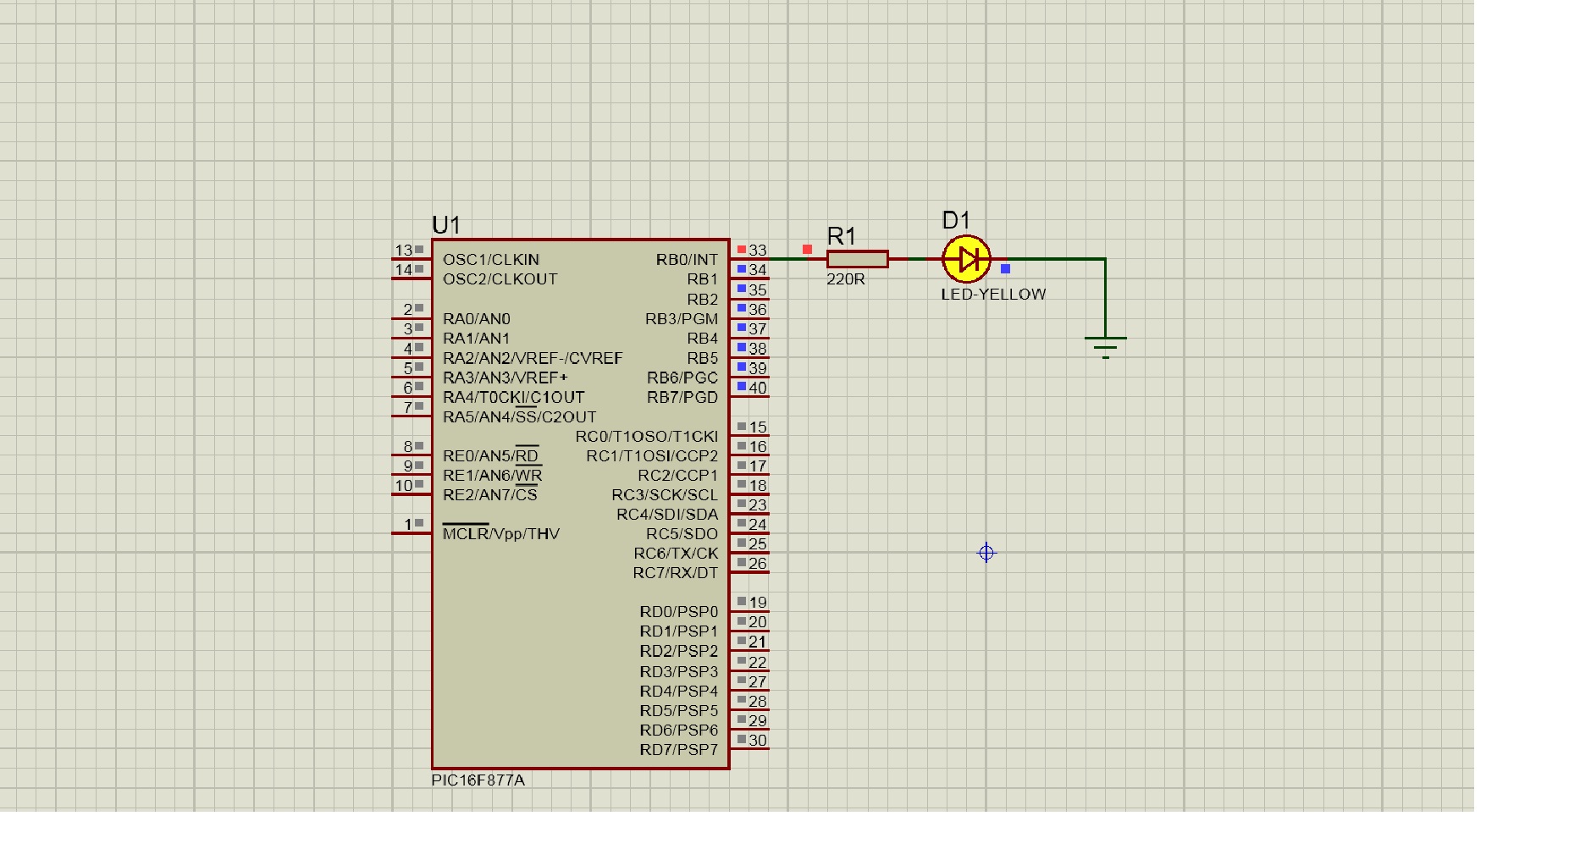Viewport: 1591px width, 860px height.
Task: Click the RA5/AN4/SS/C2OUT pin label
Action: [520, 416]
